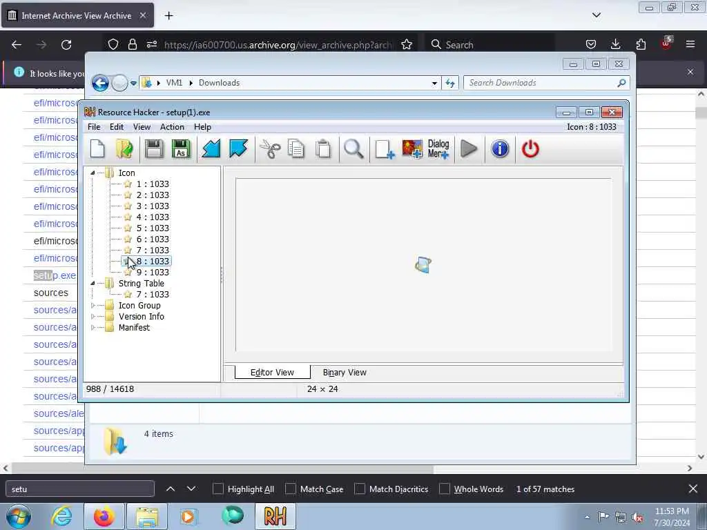Image resolution: width=707 pixels, height=530 pixels.
Task: Open the File menu in Resource Hacker
Action: pyautogui.click(x=94, y=127)
